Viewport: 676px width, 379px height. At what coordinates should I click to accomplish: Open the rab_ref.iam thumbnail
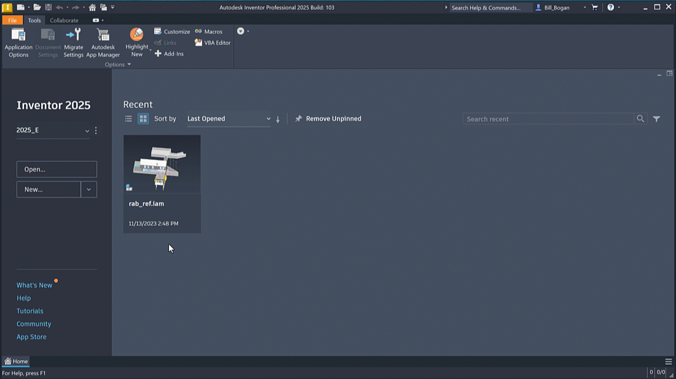click(162, 164)
